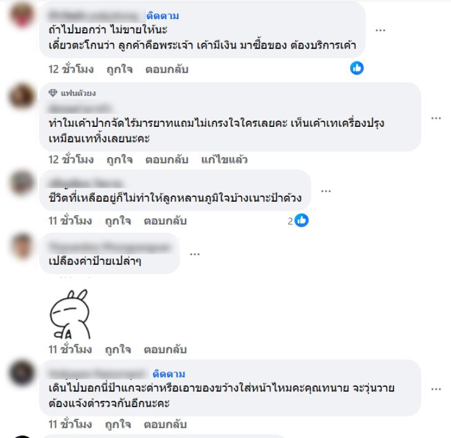Like the ปากจัดไร้มารยาท comment
This screenshot has height=438, width=451.
[x=120, y=160]
